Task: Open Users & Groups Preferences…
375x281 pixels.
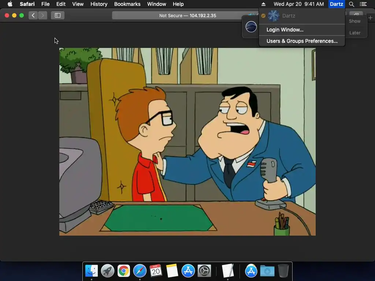Action: point(302,41)
